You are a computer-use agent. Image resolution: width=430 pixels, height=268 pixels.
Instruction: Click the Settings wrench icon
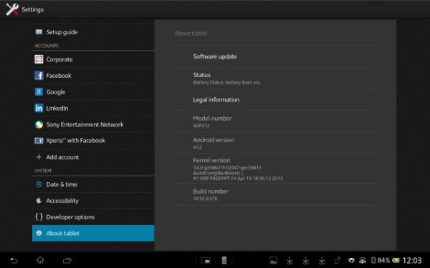coord(12,9)
